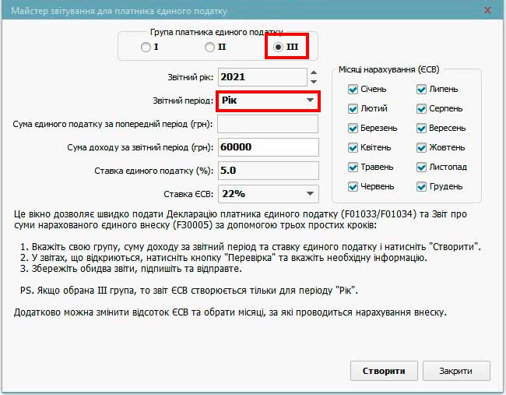Increase the reporting year with up arrow
506x395 pixels.
pos(313,72)
